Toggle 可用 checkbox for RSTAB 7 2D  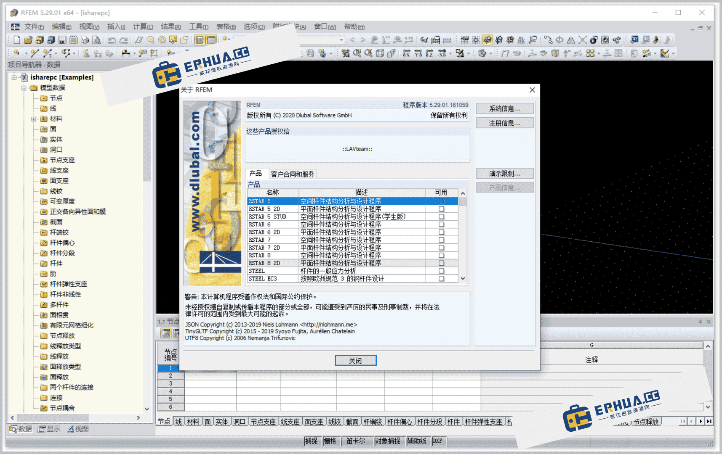pyautogui.click(x=441, y=248)
